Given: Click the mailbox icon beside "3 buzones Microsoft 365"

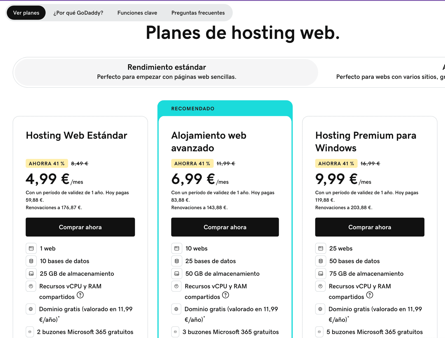Looking at the screenshot, I should (x=175, y=332).
